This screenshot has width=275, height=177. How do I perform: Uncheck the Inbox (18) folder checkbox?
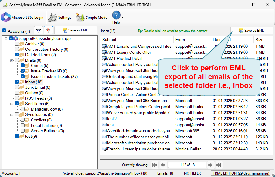(16, 82)
